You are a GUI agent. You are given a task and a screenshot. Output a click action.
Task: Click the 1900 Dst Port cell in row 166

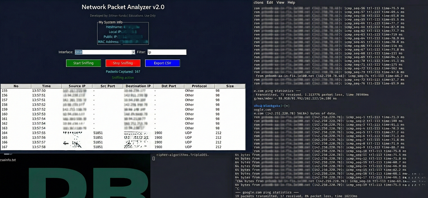(x=158, y=142)
